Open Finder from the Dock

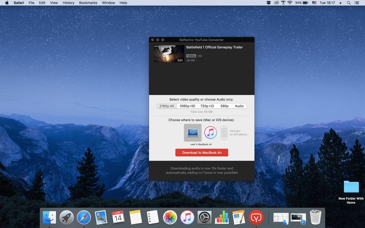click(49, 218)
